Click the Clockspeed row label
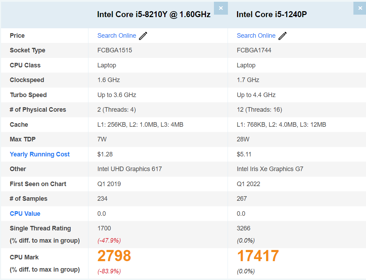The image size is (366, 280). click(x=27, y=80)
